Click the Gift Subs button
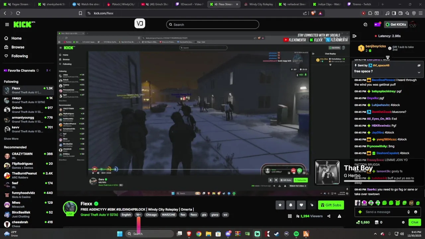The width and height of the screenshot is (425, 239). (331, 205)
